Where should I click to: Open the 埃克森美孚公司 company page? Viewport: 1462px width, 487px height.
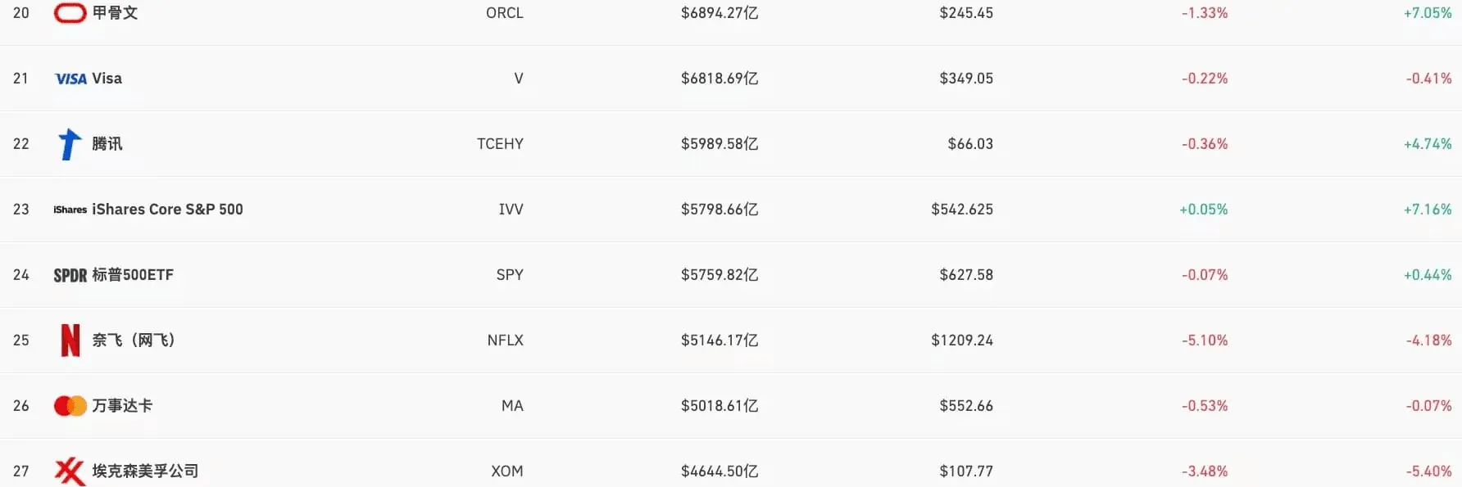(x=145, y=471)
